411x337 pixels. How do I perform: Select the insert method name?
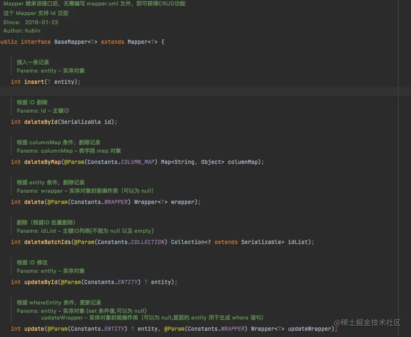[x=35, y=82]
